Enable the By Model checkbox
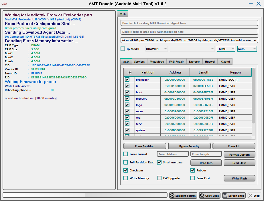Image resolution: width=264 pixels, height=201 pixels. (x=123, y=49)
